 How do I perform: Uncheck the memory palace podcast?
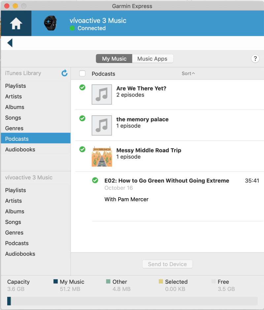pos(82,118)
